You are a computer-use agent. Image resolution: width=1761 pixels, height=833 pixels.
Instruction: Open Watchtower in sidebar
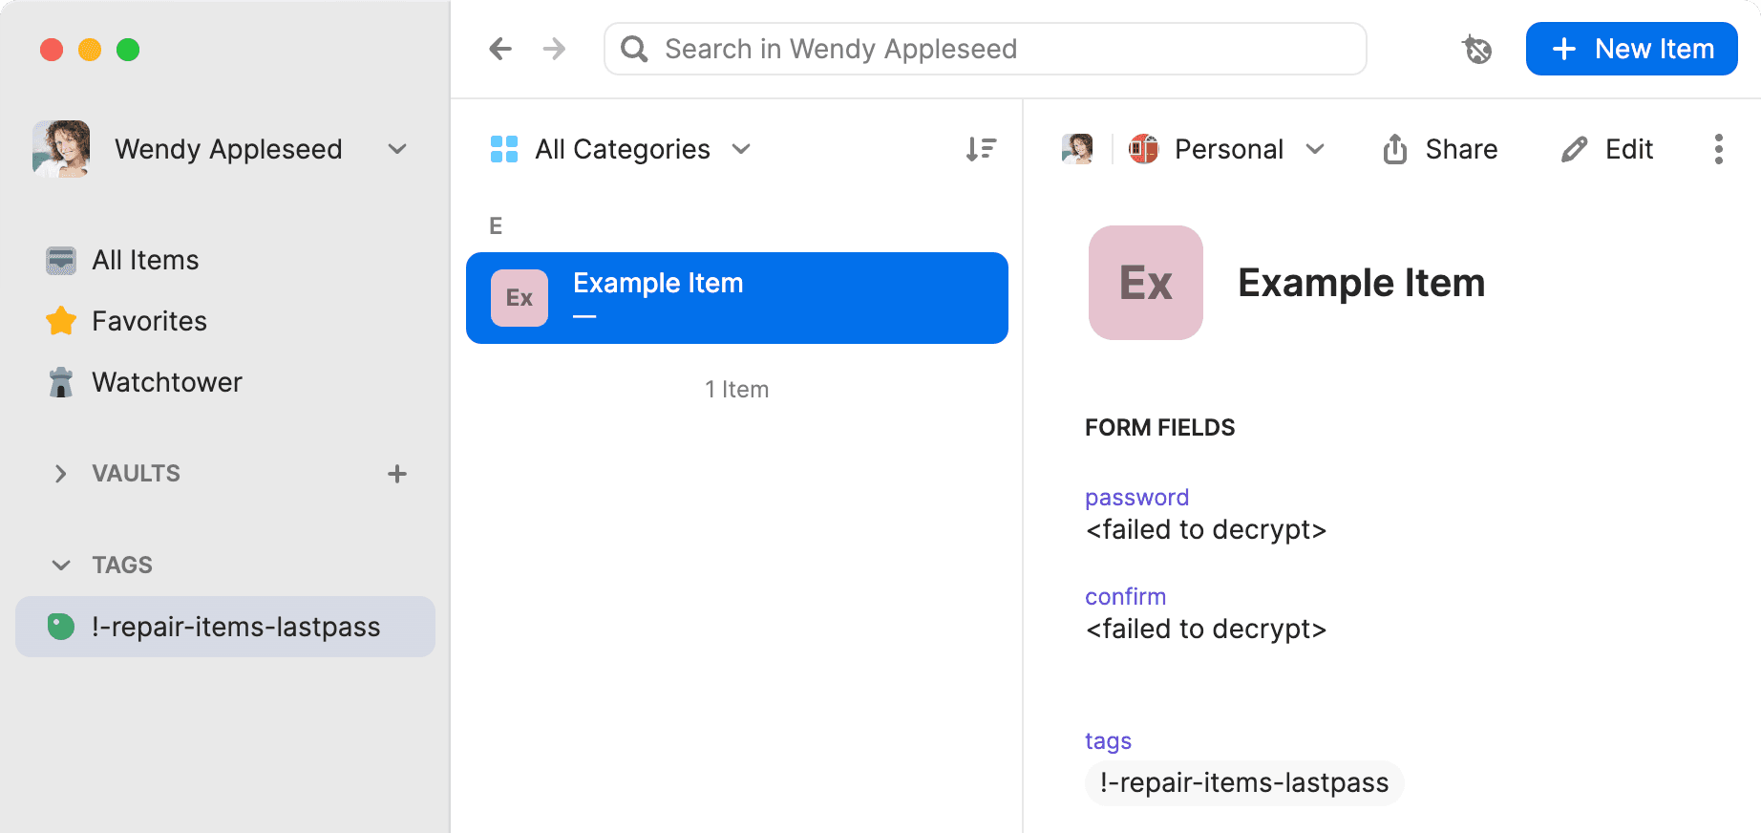click(225, 382)
